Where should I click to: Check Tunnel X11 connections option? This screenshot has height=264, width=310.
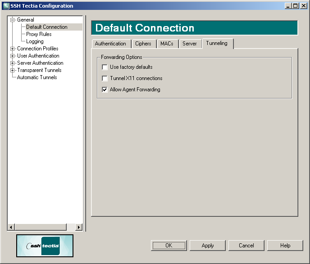click(x=105, y=78)
